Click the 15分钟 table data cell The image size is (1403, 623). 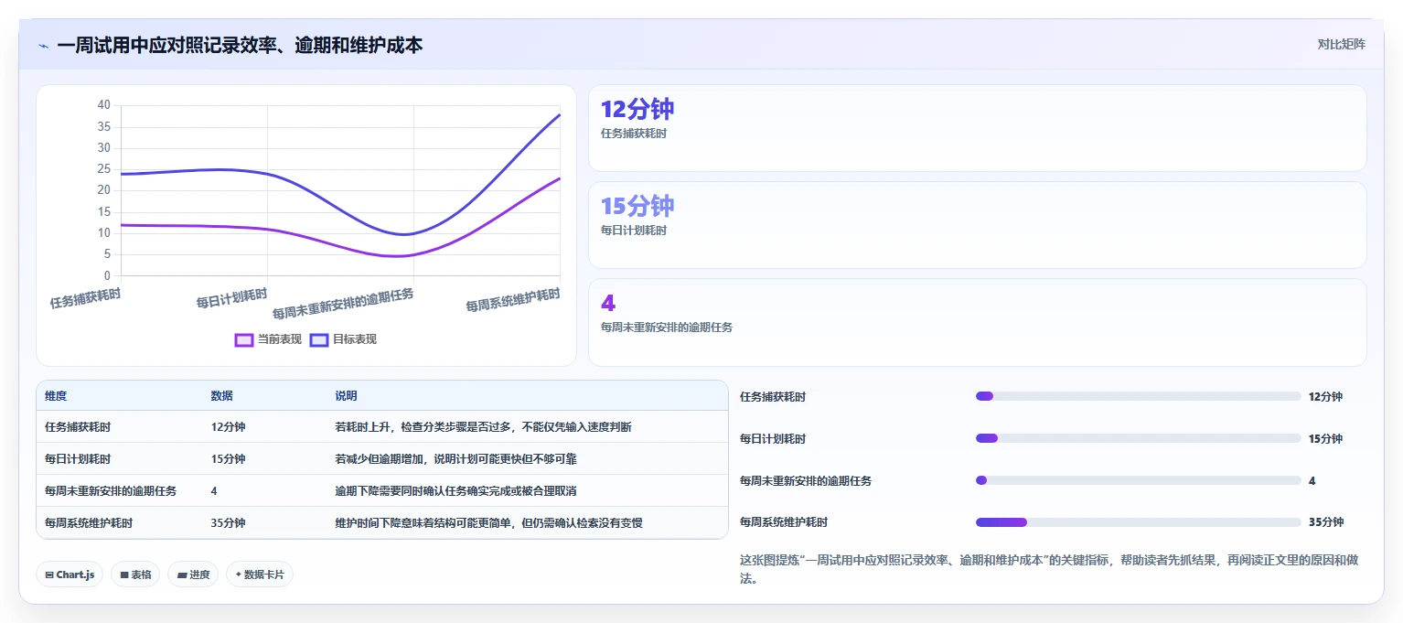pos(228,459)
